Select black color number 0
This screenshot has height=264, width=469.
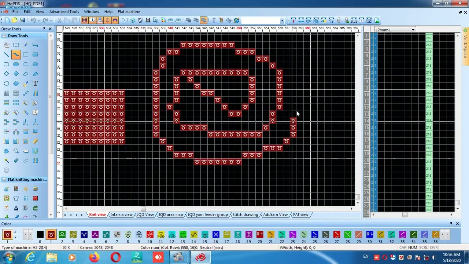tap(40, 235)
